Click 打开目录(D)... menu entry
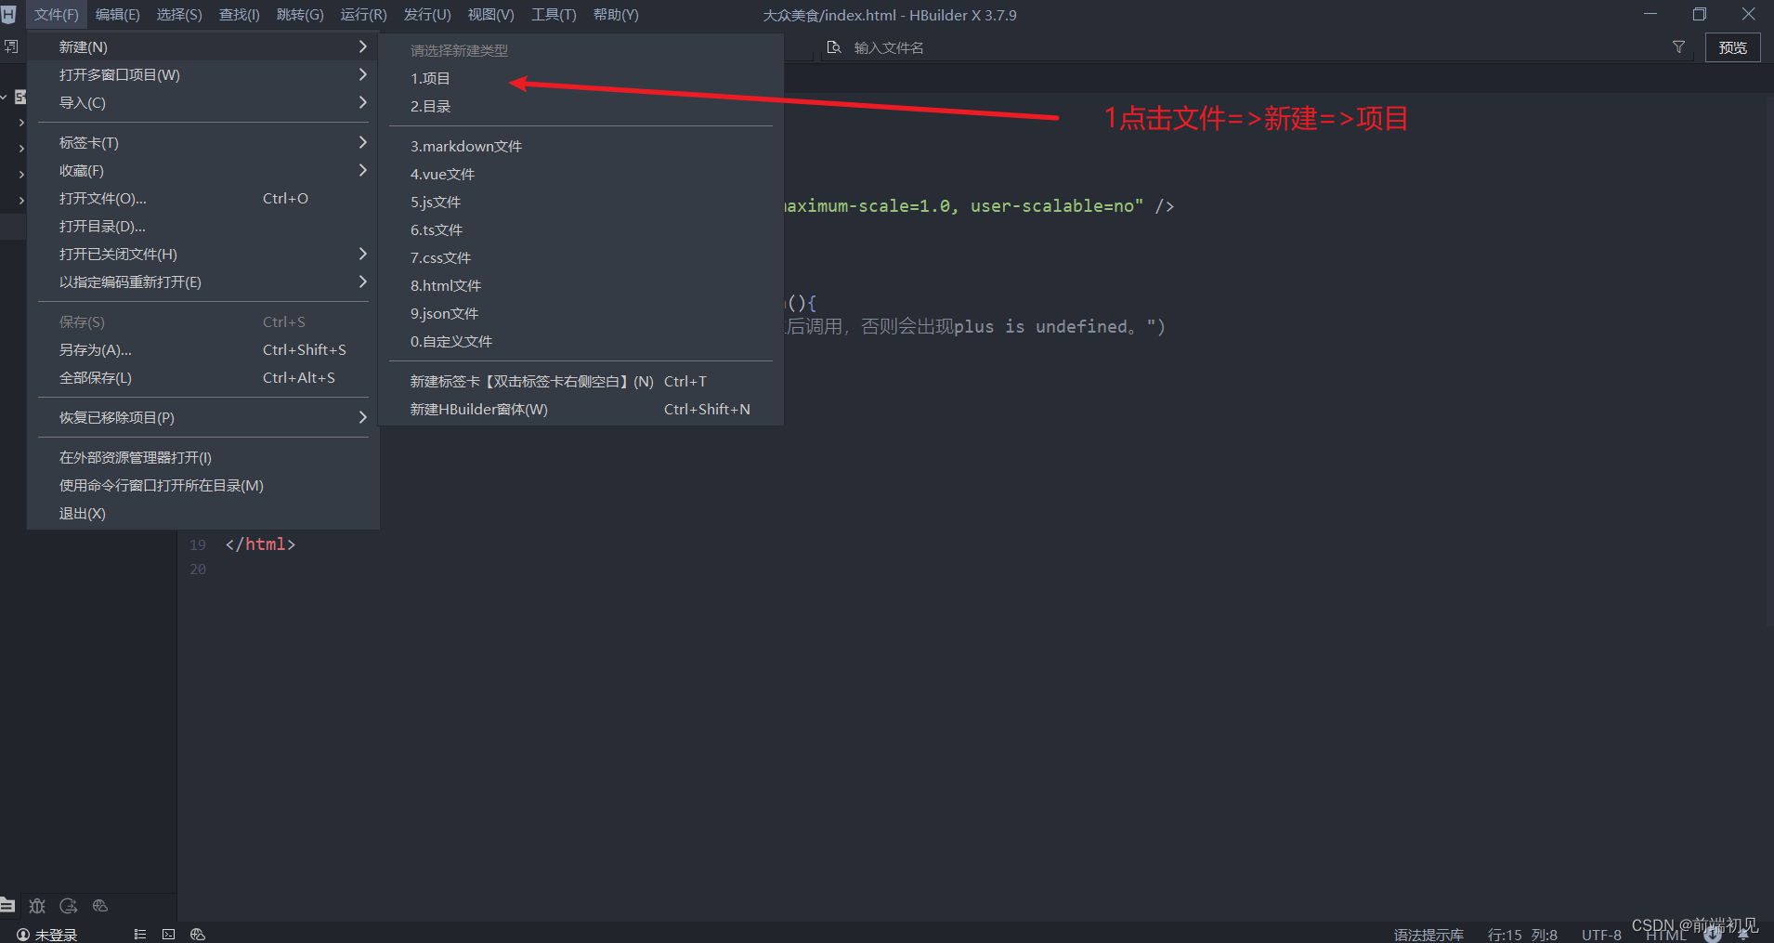This screenshot has height=943, width=1774. click(203, 227)
